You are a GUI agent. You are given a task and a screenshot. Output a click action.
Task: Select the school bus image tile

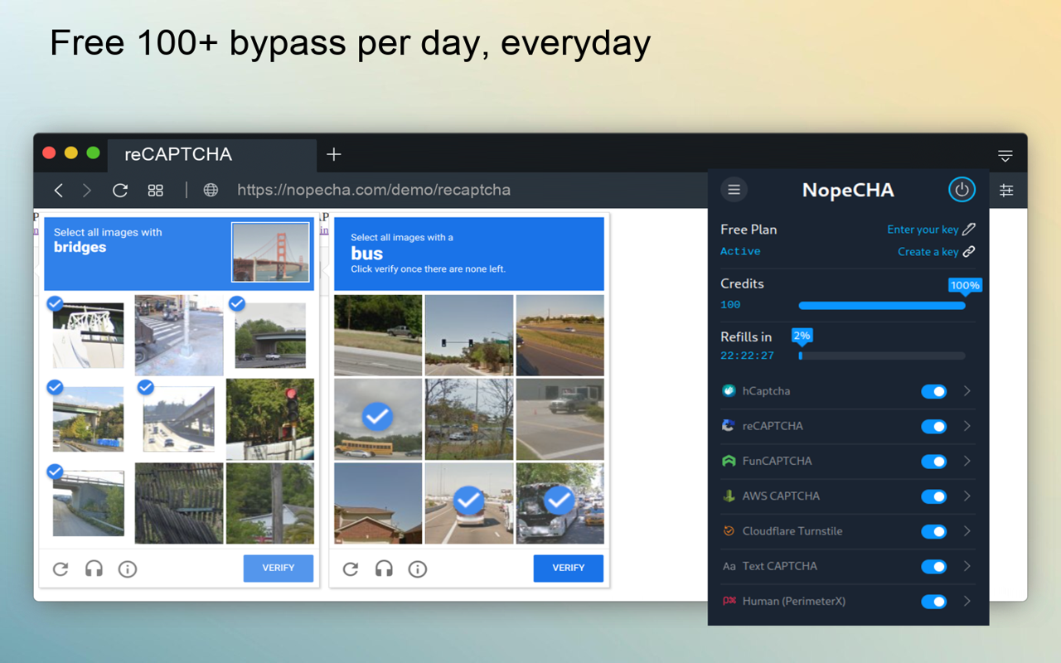(378, 419)
